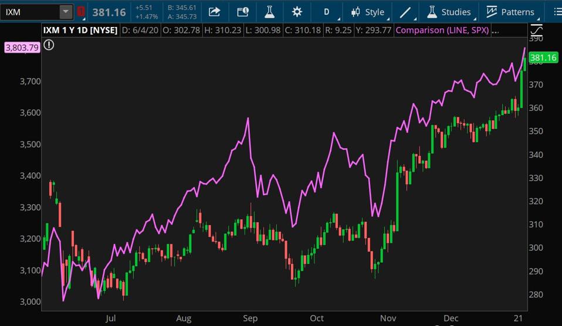This screenshot has width=562, height=326.
Task: Click the Oct label on time axis
Action: click(317, 318)
